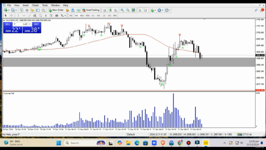This screenshot has width=266, height=150.
Task: Switch to M1 timeframe
Action: point(71,15)
